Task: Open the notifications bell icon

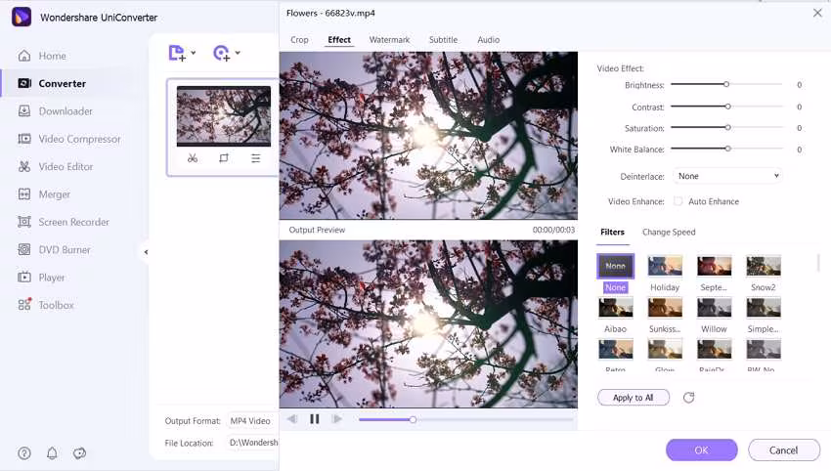Action: (x=52, y=453)
